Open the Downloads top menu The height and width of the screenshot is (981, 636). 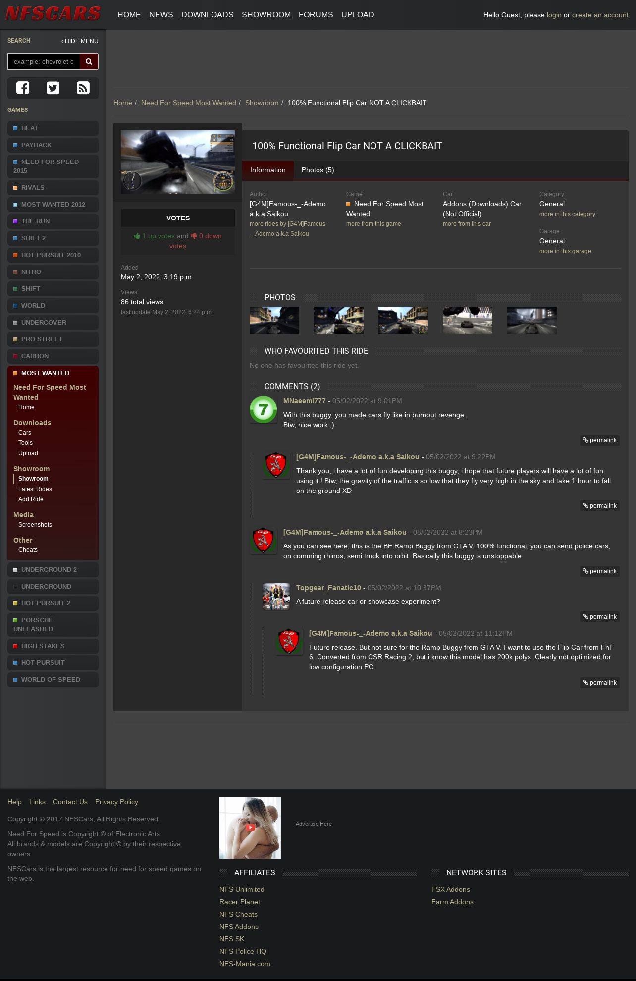coord(207,15)
